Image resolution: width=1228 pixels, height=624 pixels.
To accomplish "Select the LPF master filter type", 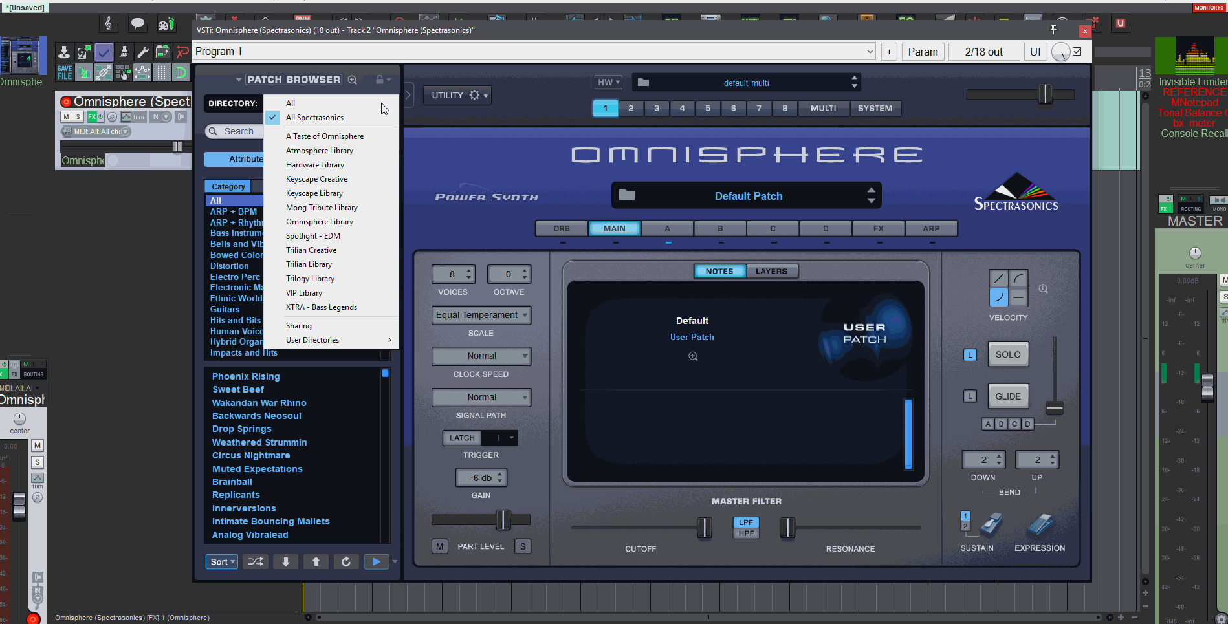I will tap(746, 522).
